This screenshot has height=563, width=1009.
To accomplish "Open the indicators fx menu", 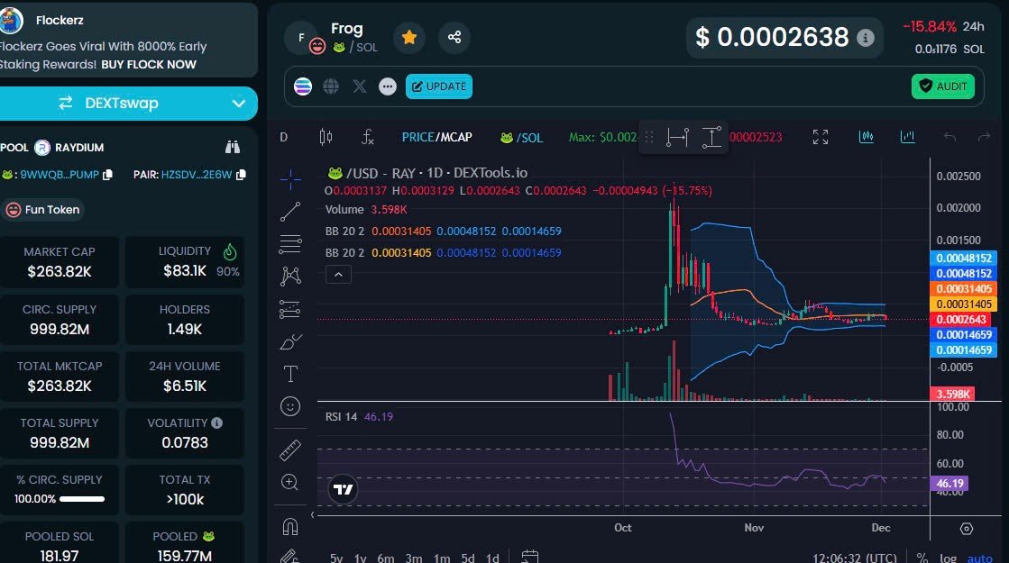I will 367,137.
